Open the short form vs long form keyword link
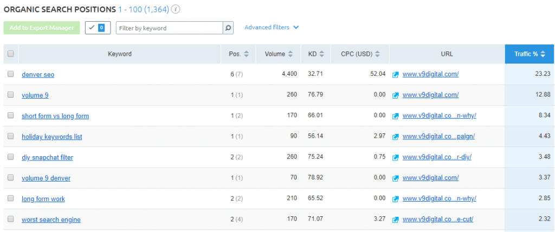Viewport: 555px width, 232px height. click(x=55, y=116)
